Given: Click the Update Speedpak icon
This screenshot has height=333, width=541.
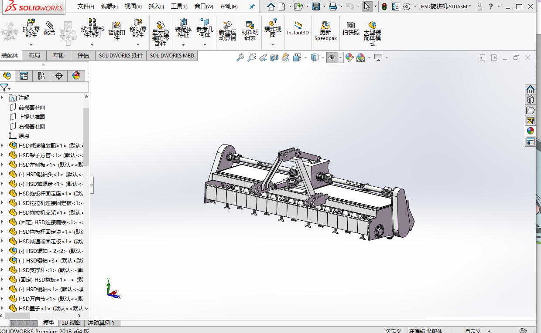Looking at the screenshot, I should 325,30.
